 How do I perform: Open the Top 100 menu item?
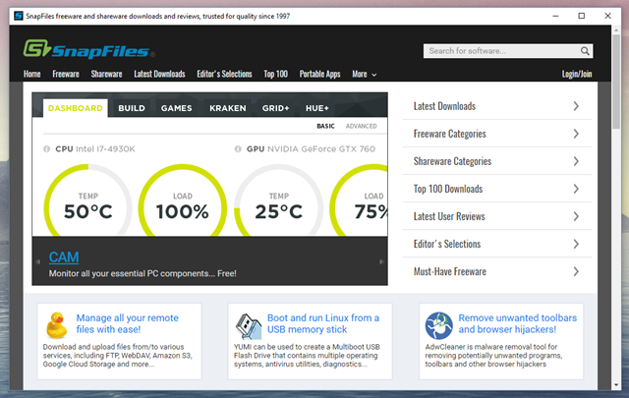tap(275, 75)
